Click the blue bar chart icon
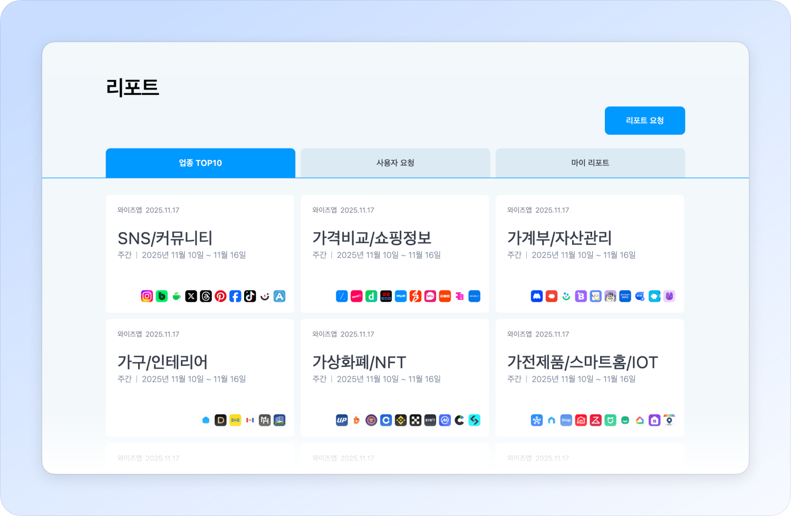The image size is (791, 516). coord(596,296)
